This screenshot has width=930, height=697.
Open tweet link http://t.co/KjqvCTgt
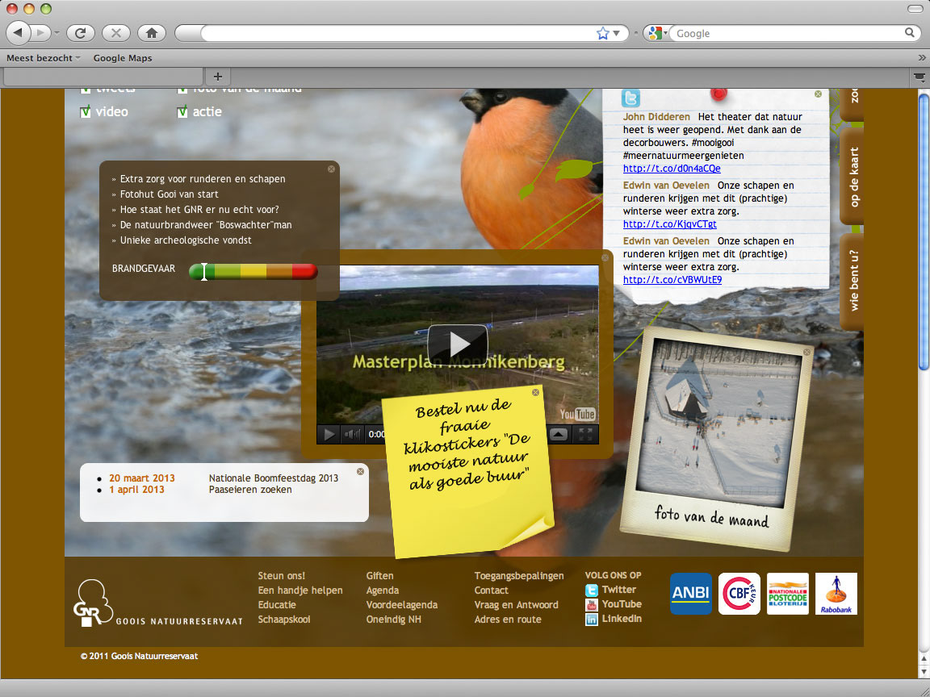pyautogui.click(x=669, y=224)
